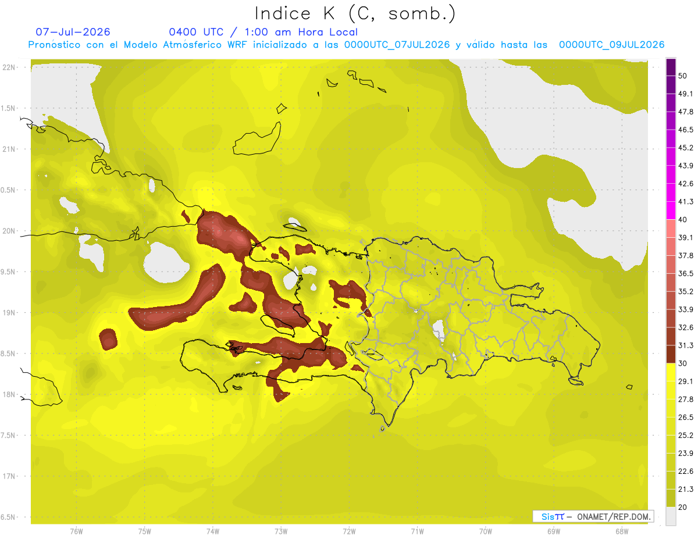
Task: Click the "22.6" color scale value
Action: click(686, 471)
